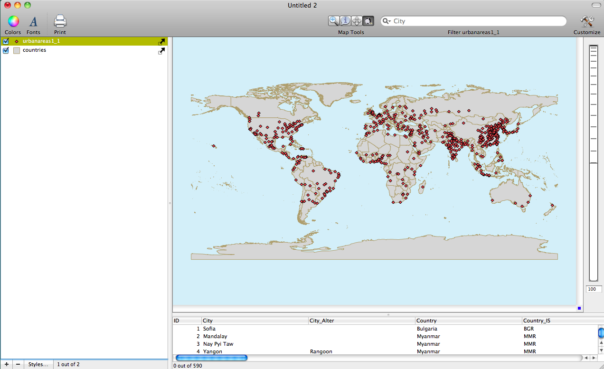
Task: Open the search field magnifier dropdown
Action: click(x=386, y=21)
